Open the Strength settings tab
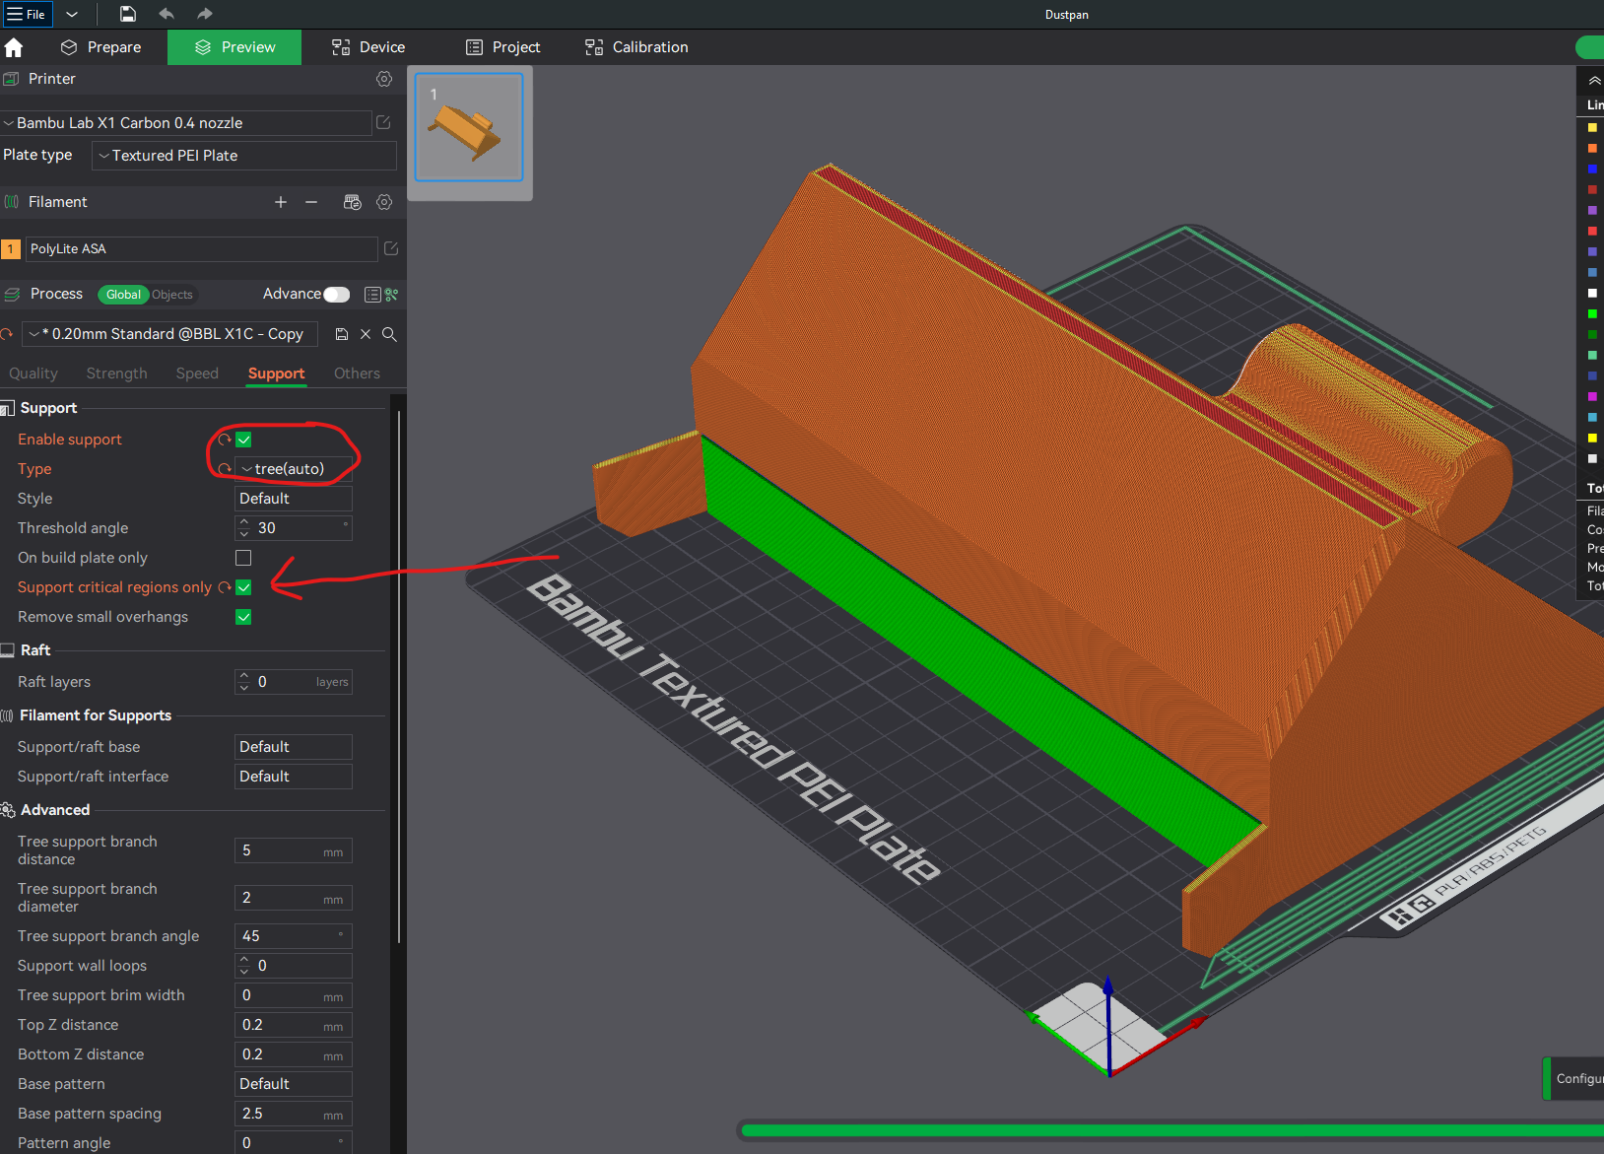Image resolution: width=1604 pixels, height=1154 pixels. (x=116, y=373)
